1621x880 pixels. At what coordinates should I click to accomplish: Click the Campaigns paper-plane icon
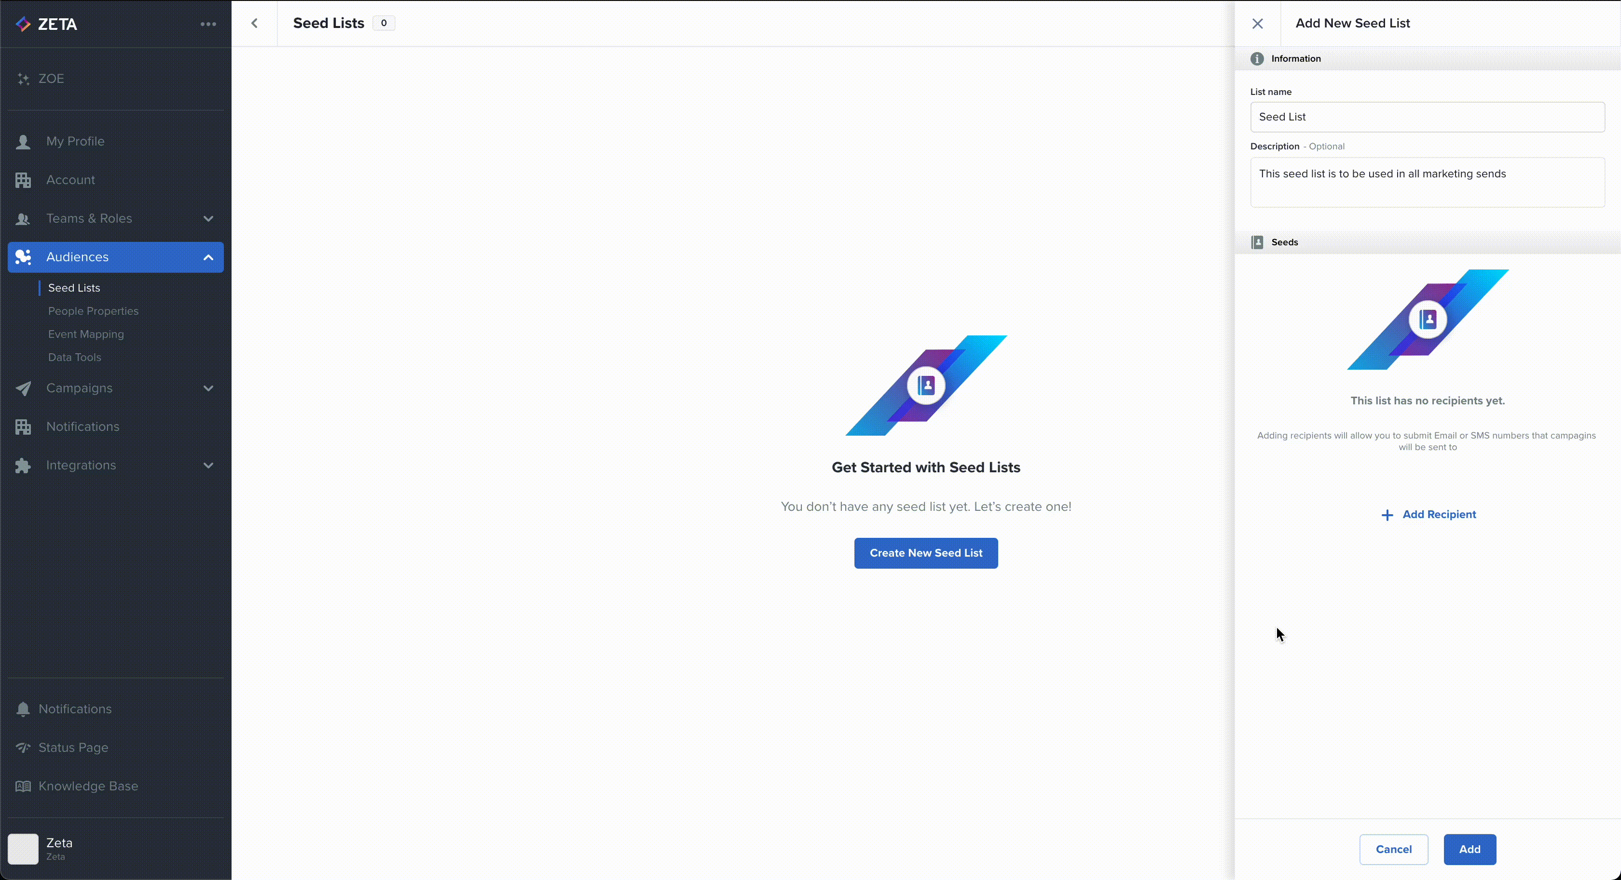(x=23, y=388)
